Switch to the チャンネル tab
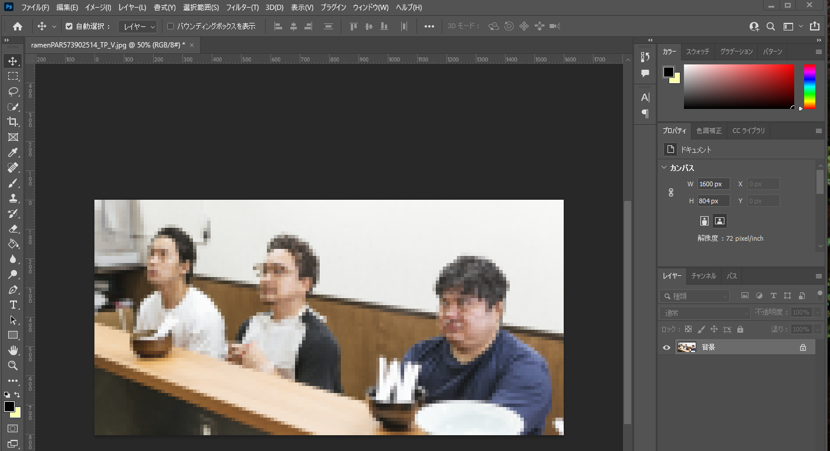 click(703, 276)
